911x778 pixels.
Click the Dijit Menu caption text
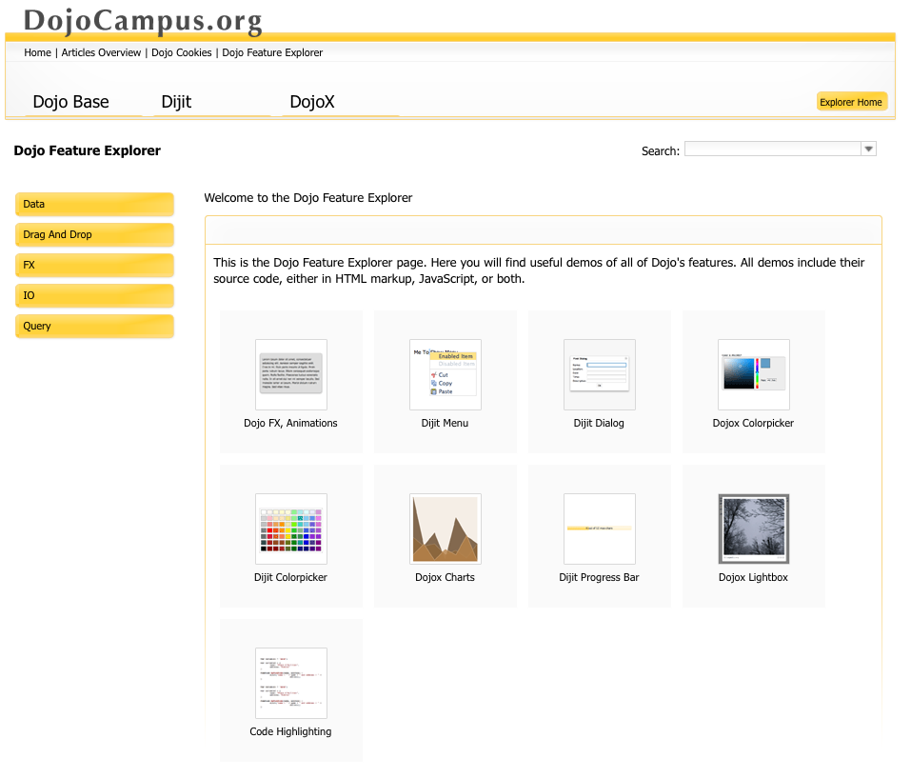pyautogui.click(x=446, y=423)
